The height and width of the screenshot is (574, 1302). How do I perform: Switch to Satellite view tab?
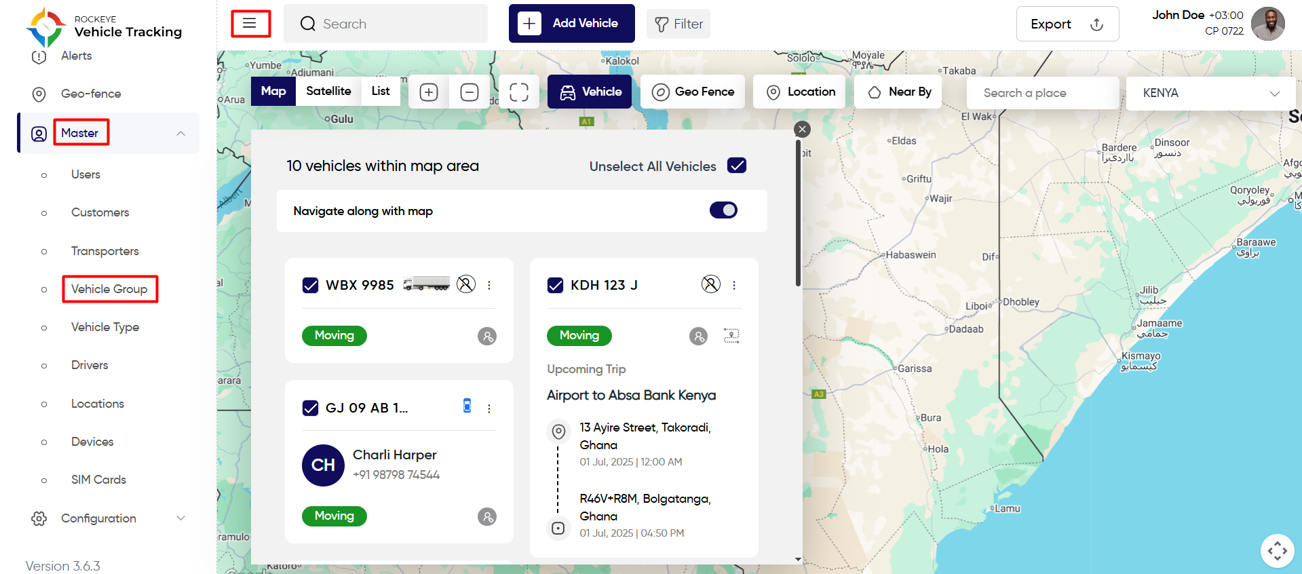click(x=328, y=91)
